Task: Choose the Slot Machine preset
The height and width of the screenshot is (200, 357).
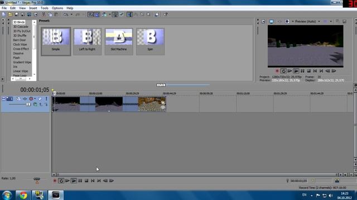Action: coord(119,41)
